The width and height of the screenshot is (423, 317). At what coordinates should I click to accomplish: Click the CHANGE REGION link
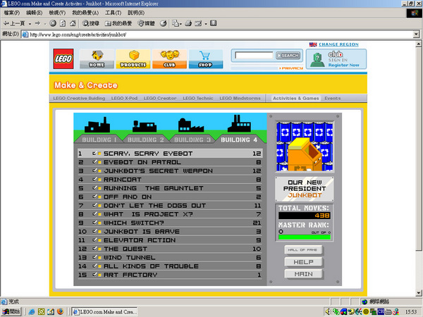pyautogui.click(x=338, y=44)
